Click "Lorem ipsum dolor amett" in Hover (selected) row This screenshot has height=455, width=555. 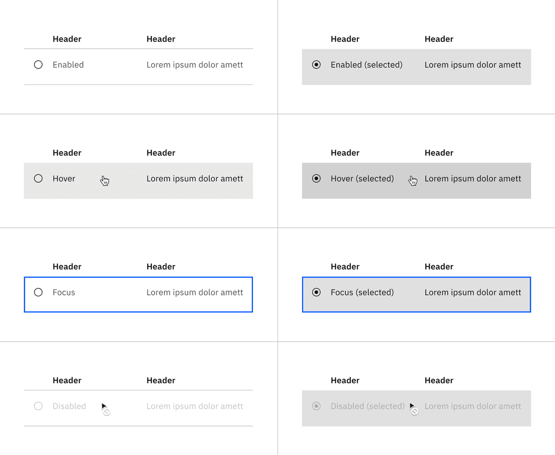pos(473,179)
